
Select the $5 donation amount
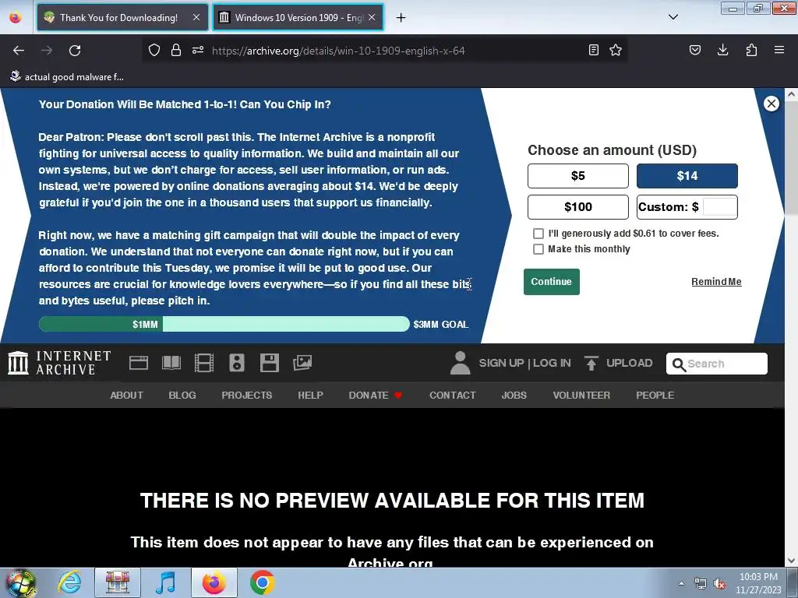577,176
